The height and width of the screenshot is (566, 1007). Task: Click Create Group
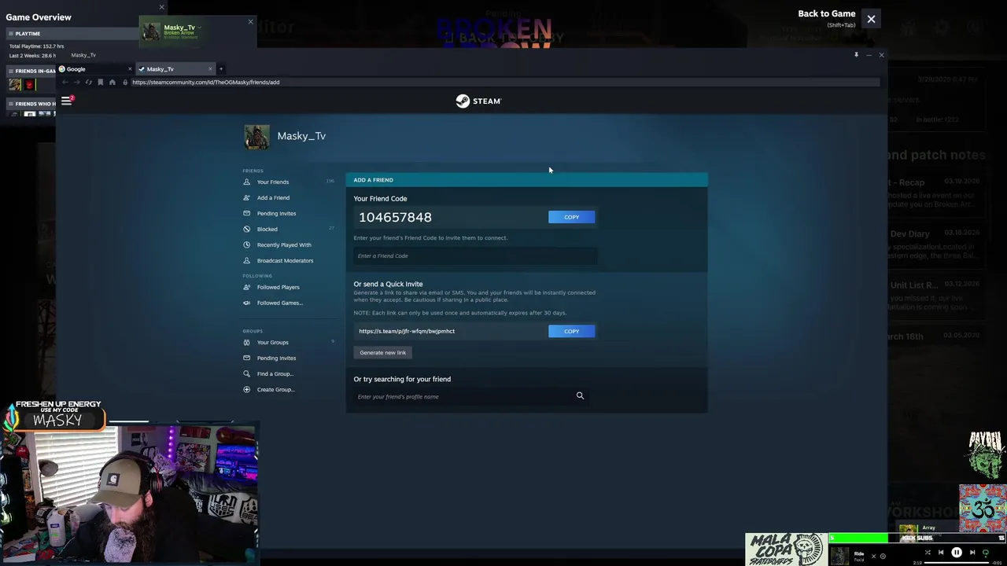[x=275, y=389]
